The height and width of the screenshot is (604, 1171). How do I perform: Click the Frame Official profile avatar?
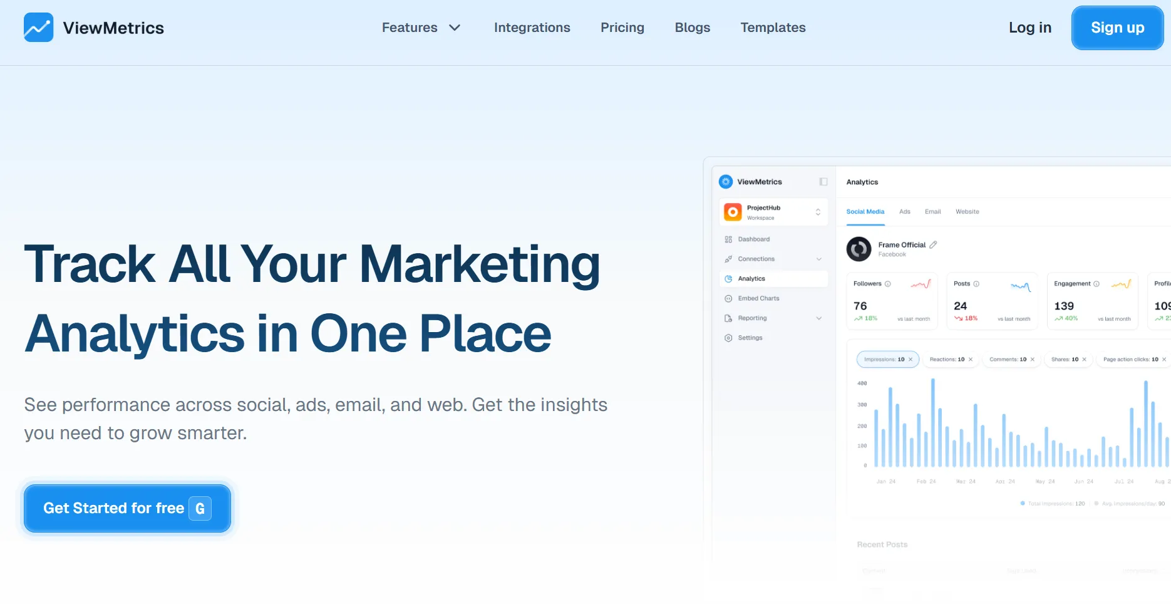(859, 249)
